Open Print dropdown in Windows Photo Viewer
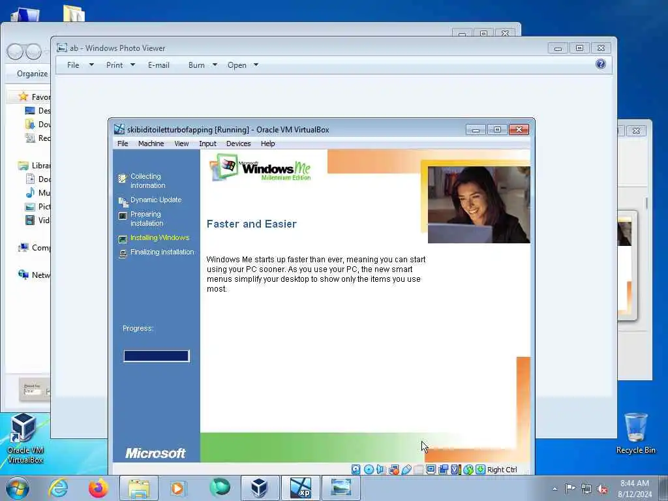 (x=120, y=65)
